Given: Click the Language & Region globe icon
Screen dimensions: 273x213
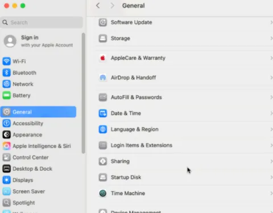Looking at the screenshot, I should (x=103, y=129).
